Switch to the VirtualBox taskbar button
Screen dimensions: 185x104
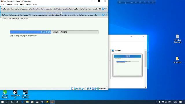coord(52,102)
